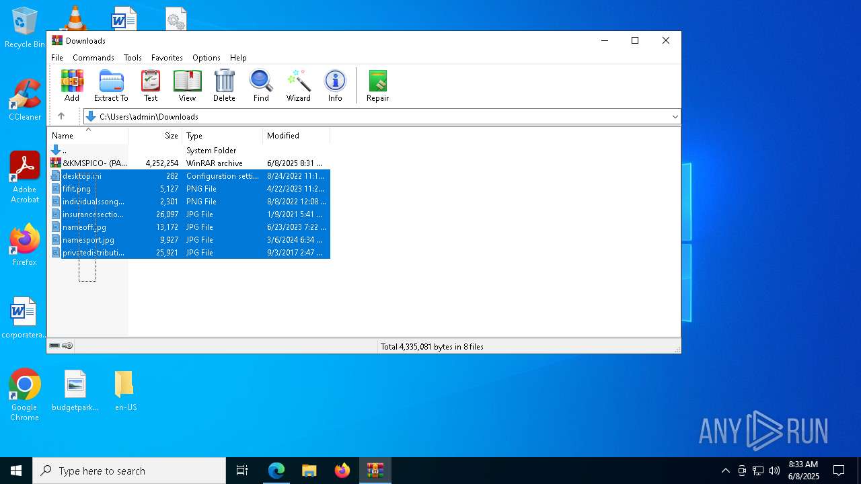Sort by Size column header
Viewport: 861px width, 484px height.
(x=155, y=135)
